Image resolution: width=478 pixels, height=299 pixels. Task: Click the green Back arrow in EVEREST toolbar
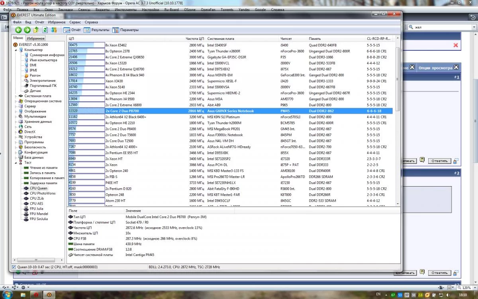18,30
